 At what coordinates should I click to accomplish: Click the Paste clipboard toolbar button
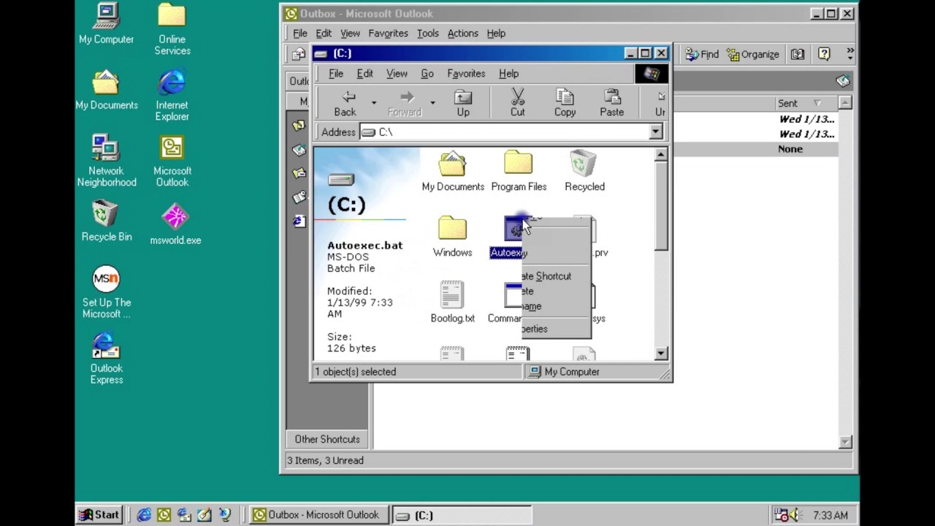click(611, 103)
